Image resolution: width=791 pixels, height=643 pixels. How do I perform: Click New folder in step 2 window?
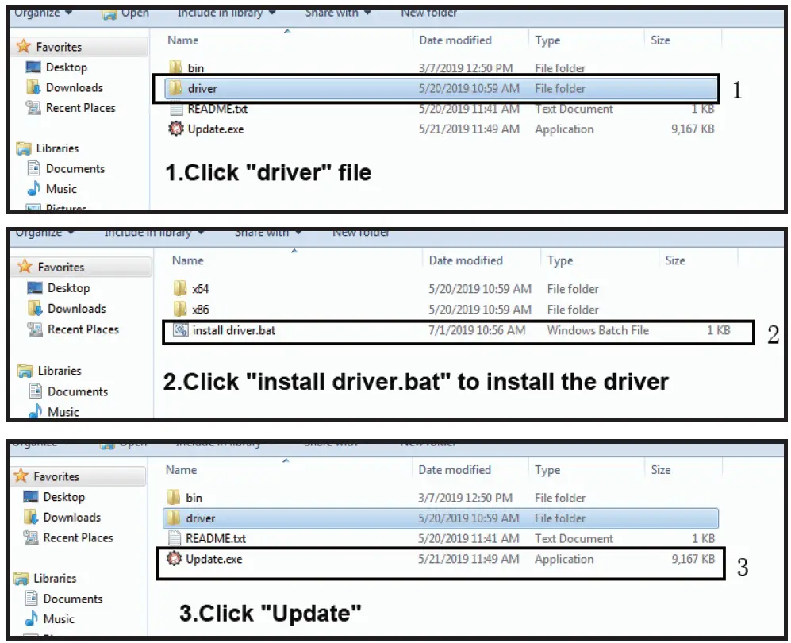click(361, 233)
